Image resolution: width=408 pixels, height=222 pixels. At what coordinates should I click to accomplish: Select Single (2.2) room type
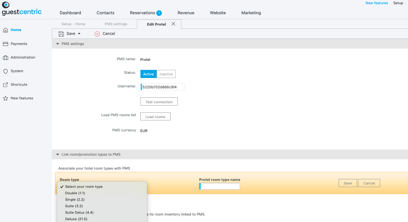pyautogui.click(x=102, y=200)
